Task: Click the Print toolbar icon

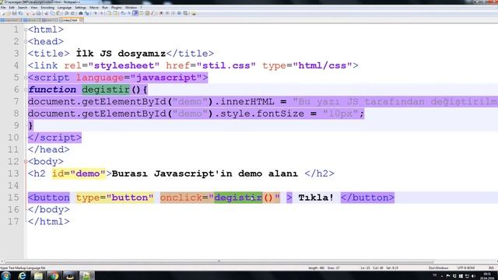Action: [39, 13]
